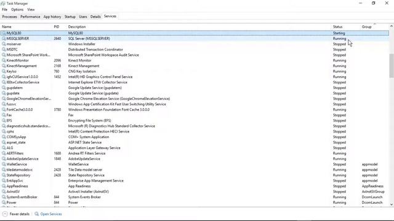Click the scrollbar up arrow

pos(392,26)
